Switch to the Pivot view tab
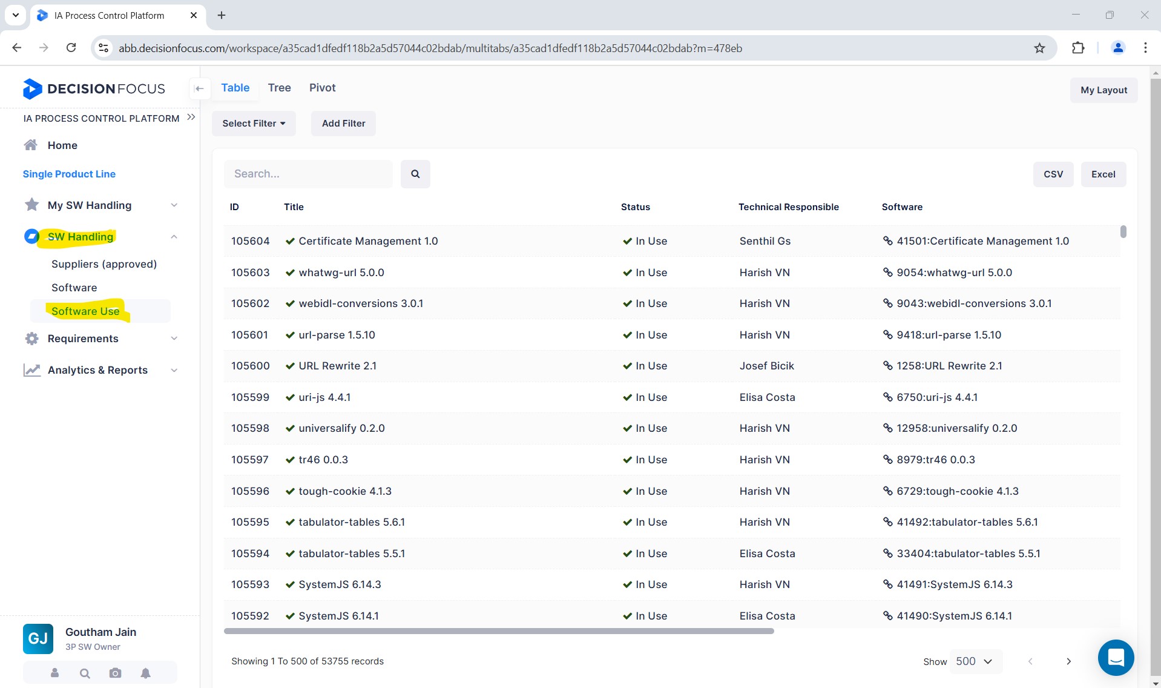The image size is (1161, 688). point(322,88)
